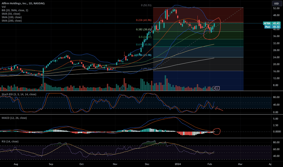283x167 pixels.
Task: Click the Post 43.32 post-market price label
Action: pyautogui.click(x=272, y=27)
